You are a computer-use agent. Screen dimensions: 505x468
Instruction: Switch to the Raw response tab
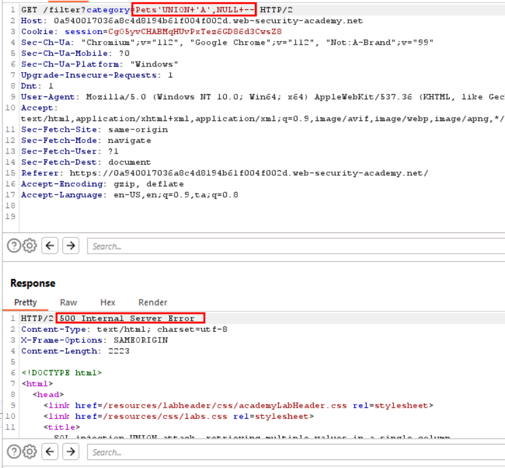coord(68,302)
